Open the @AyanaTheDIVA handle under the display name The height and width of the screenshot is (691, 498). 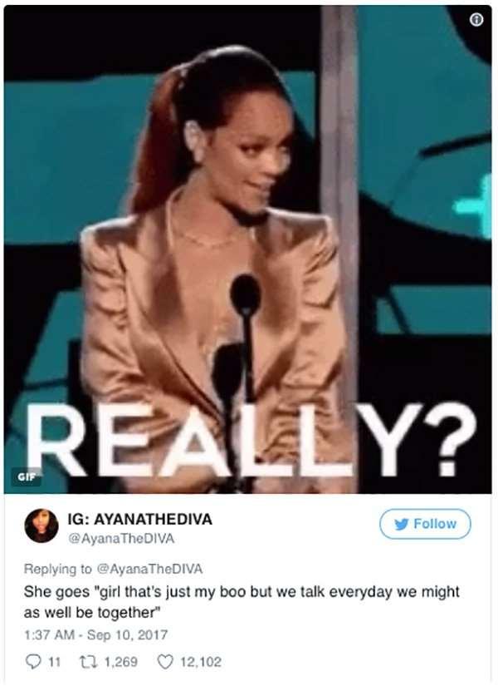pyautogui.click(x=121, y=539)
